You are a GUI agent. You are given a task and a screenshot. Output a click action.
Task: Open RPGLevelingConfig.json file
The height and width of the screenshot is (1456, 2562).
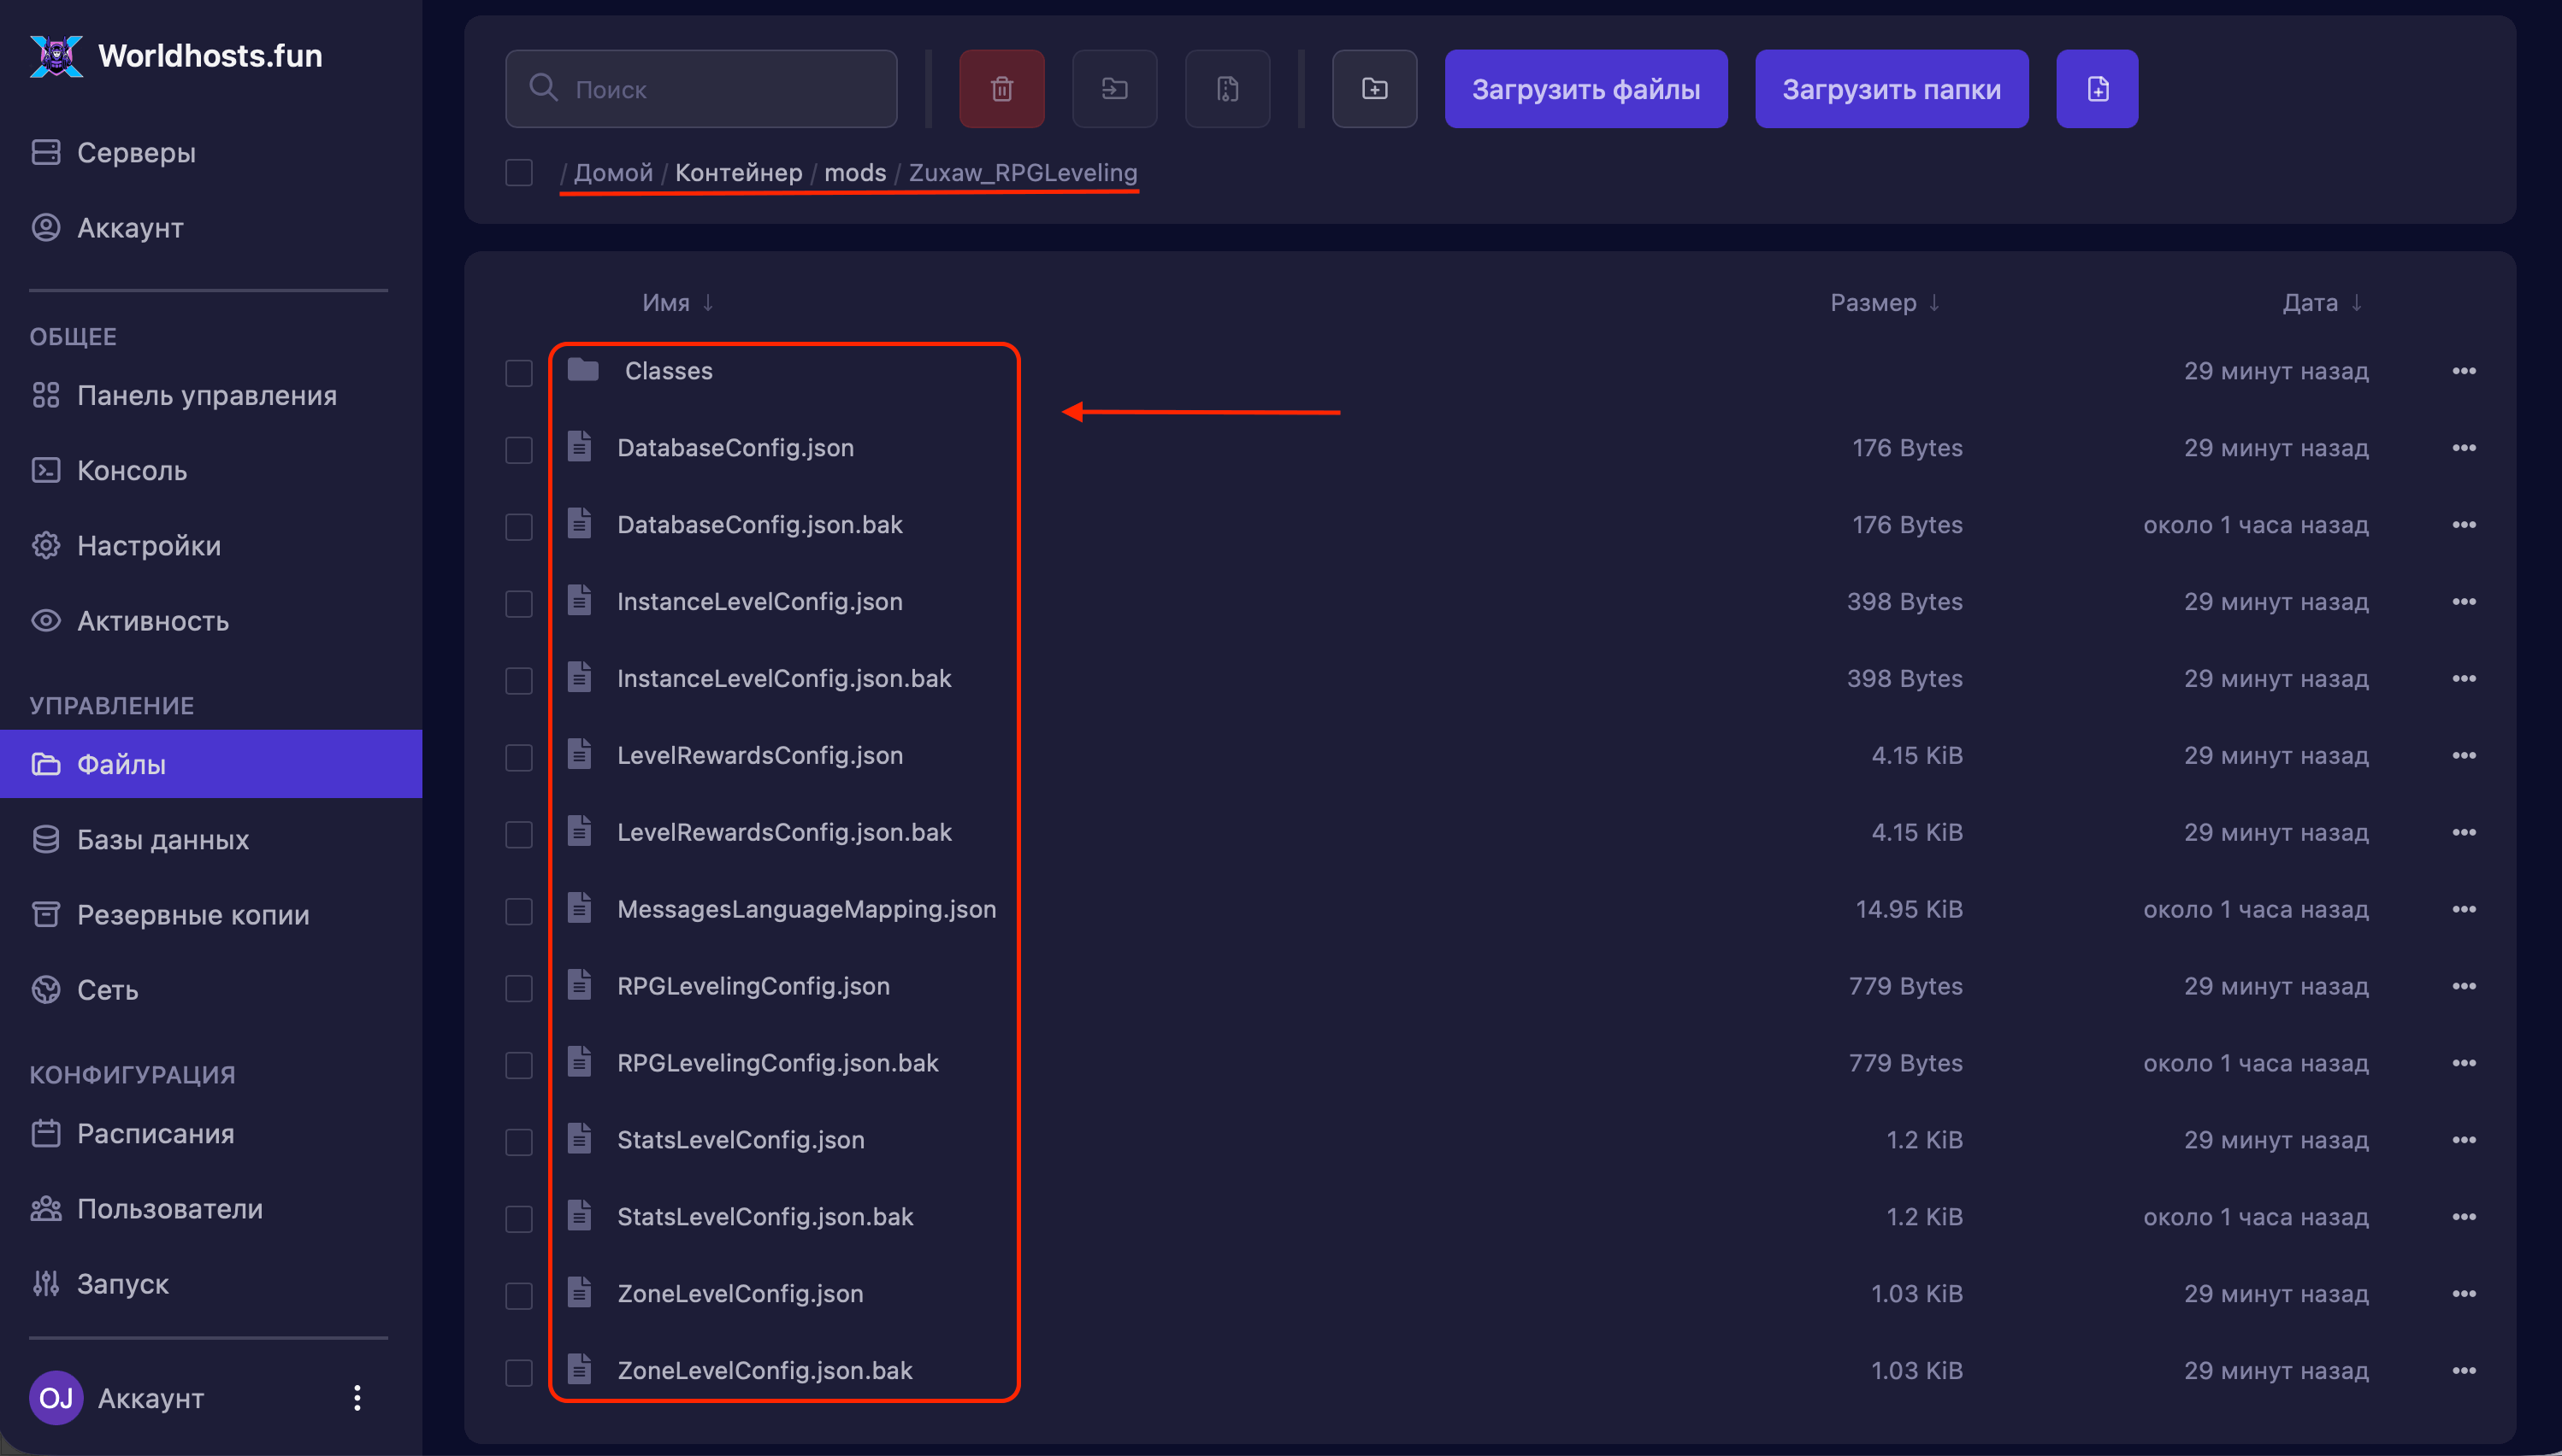(x=753, y=986)
